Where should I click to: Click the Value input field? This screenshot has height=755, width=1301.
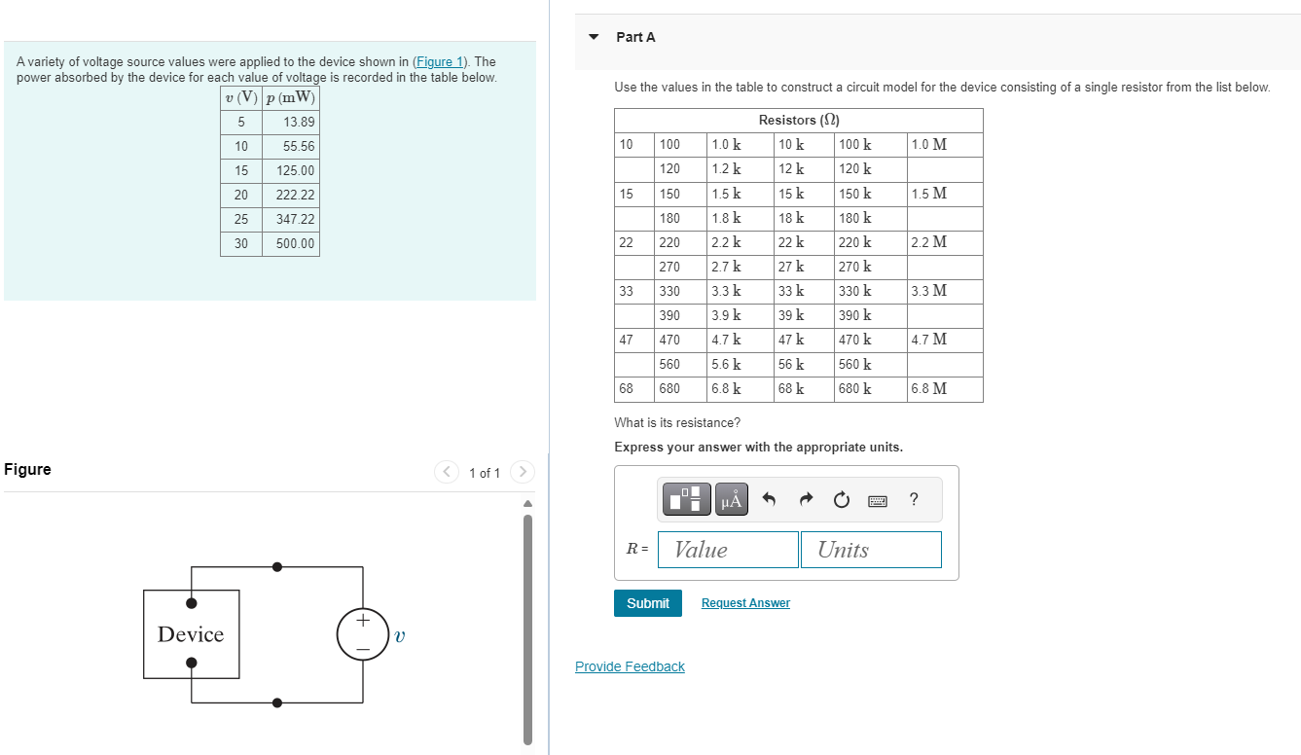(727, 549)
